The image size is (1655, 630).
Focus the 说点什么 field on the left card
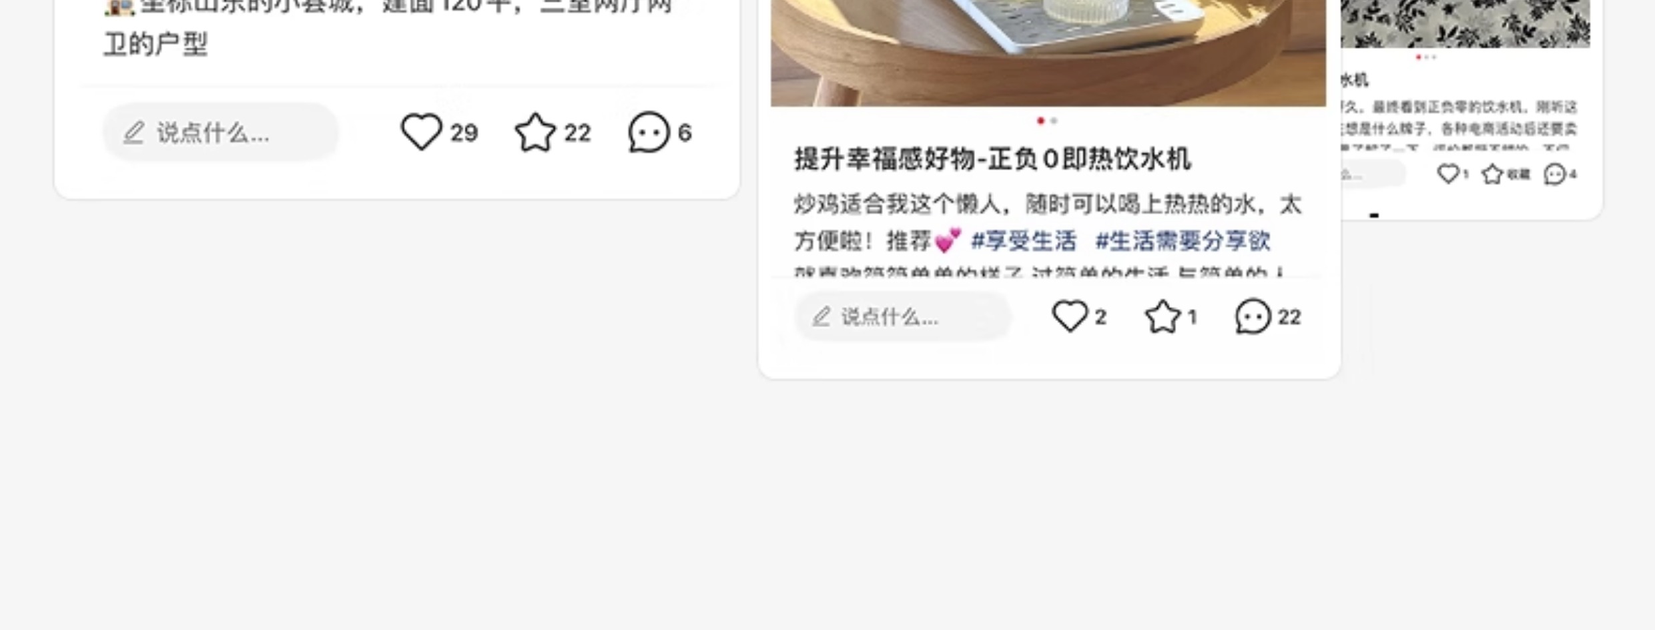tap(221, 132)
